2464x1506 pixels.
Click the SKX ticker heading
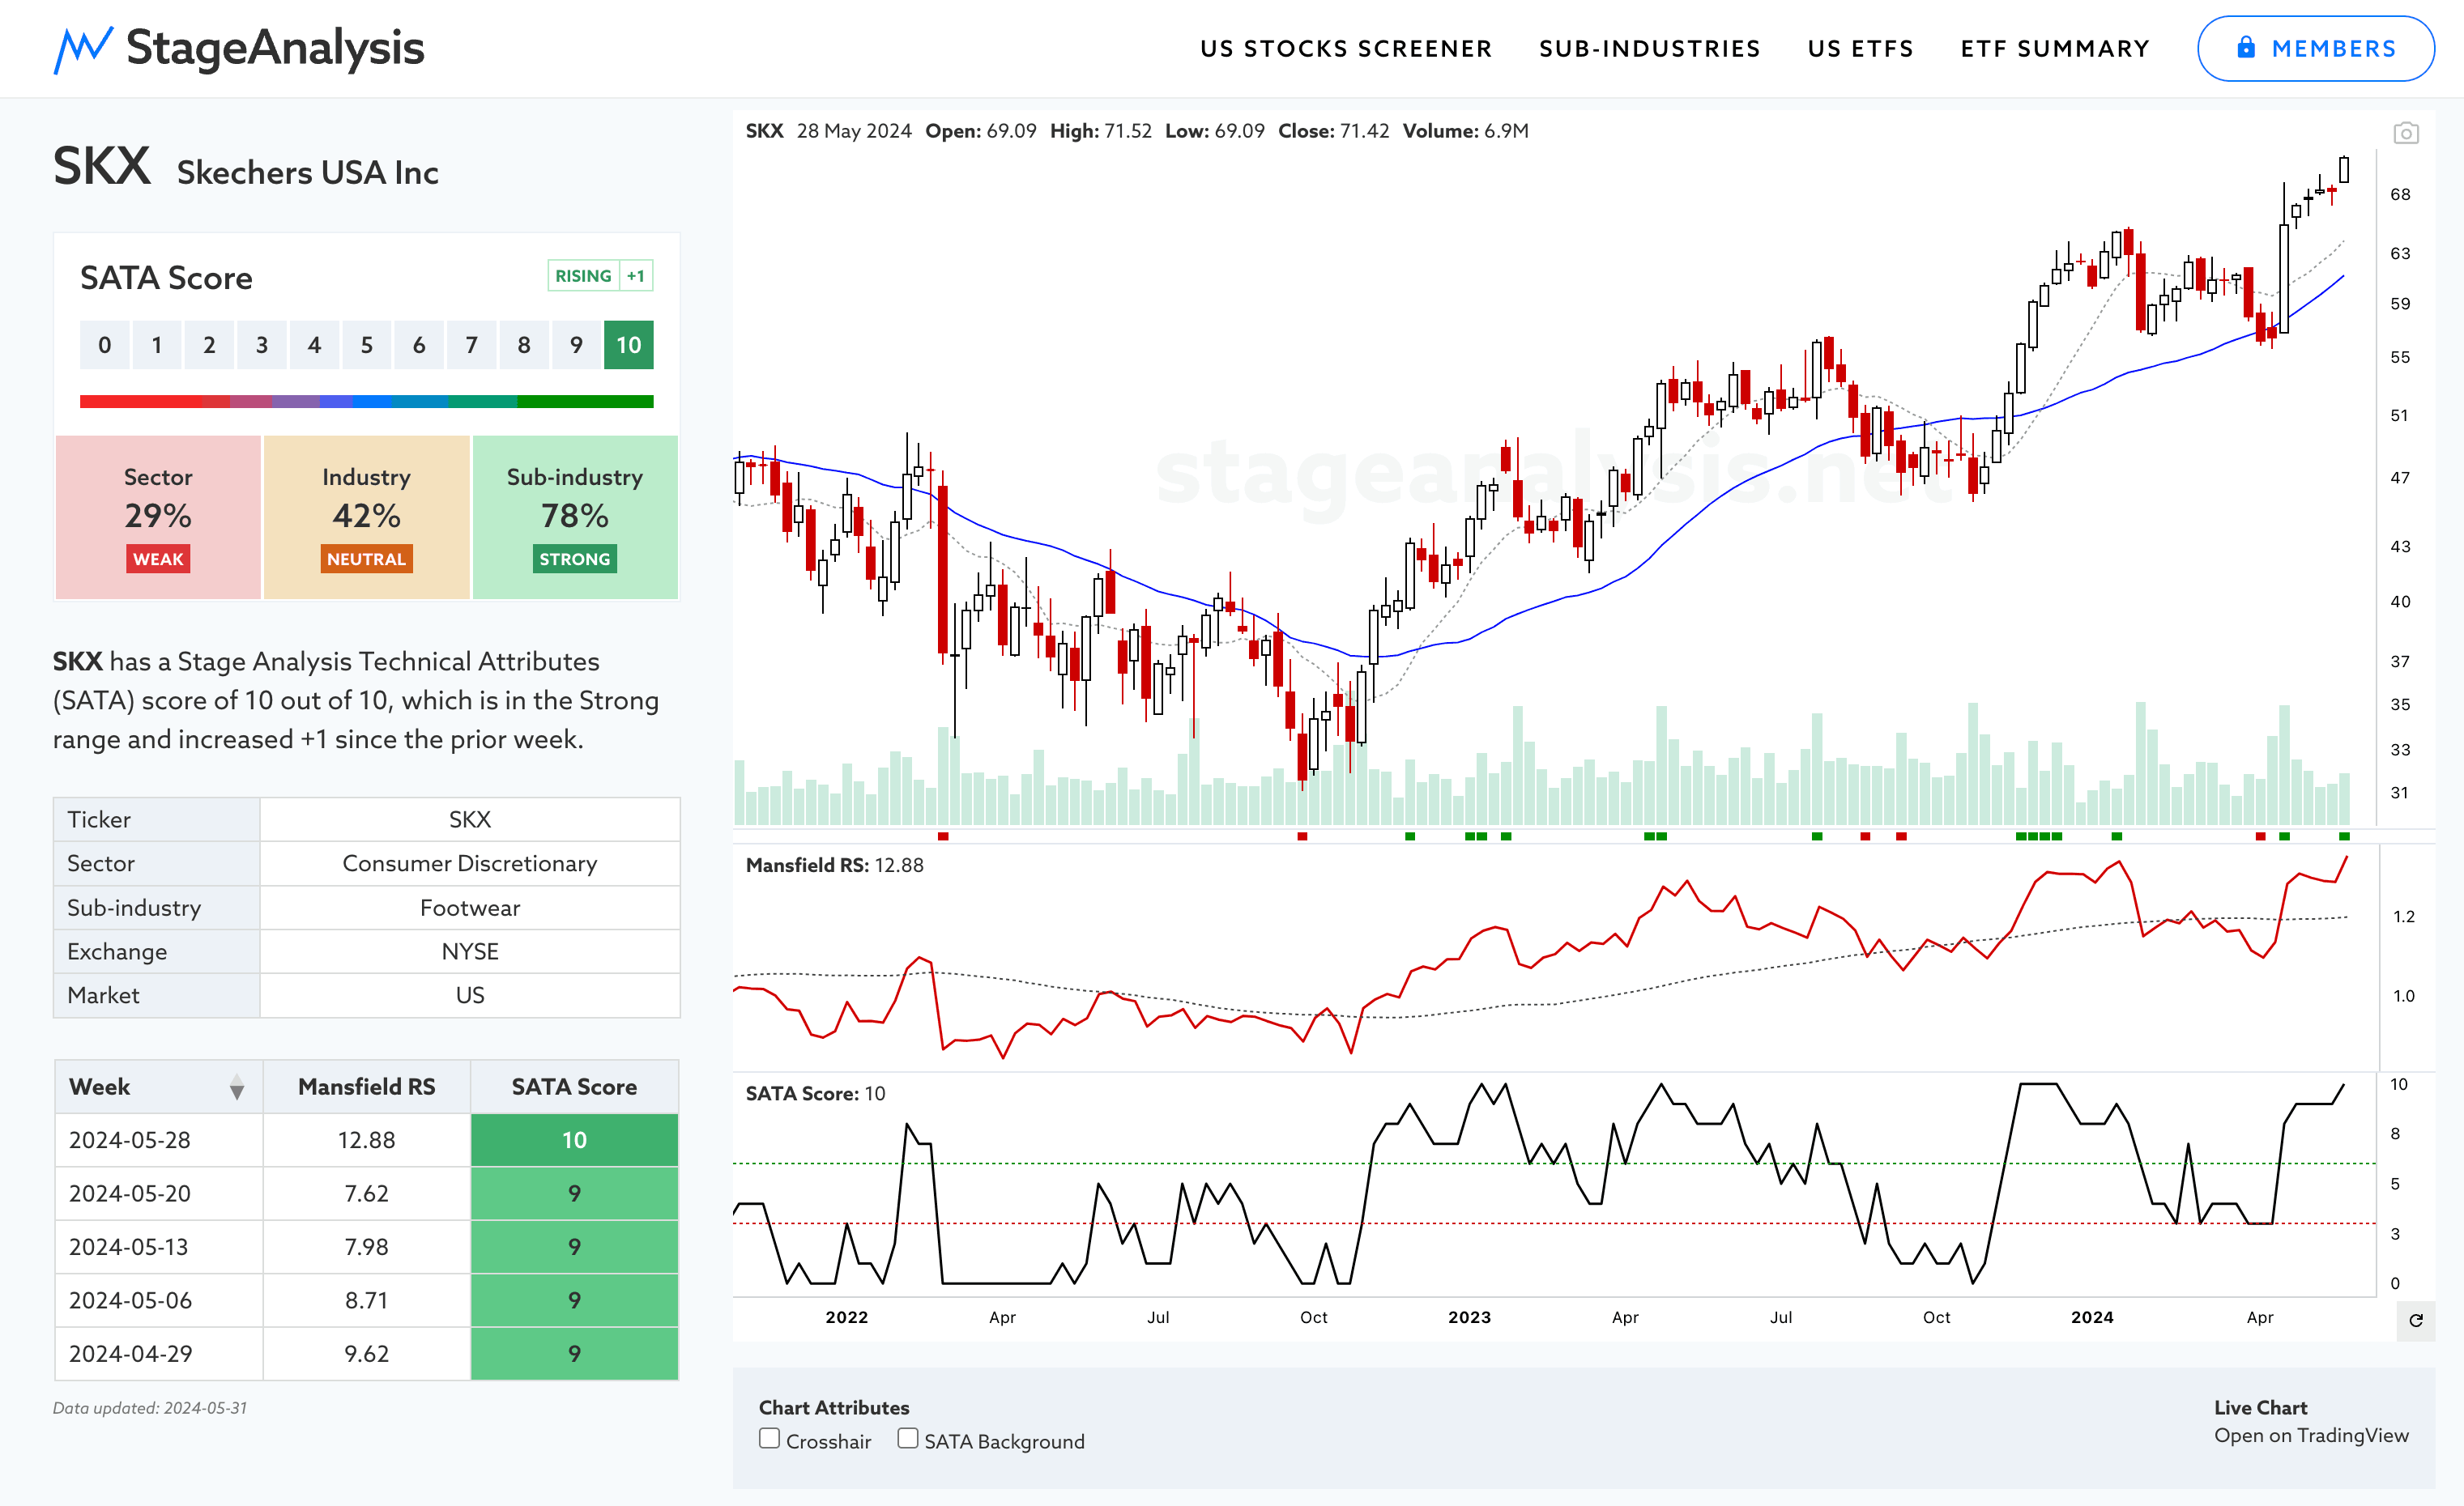(x=102, y=166)
